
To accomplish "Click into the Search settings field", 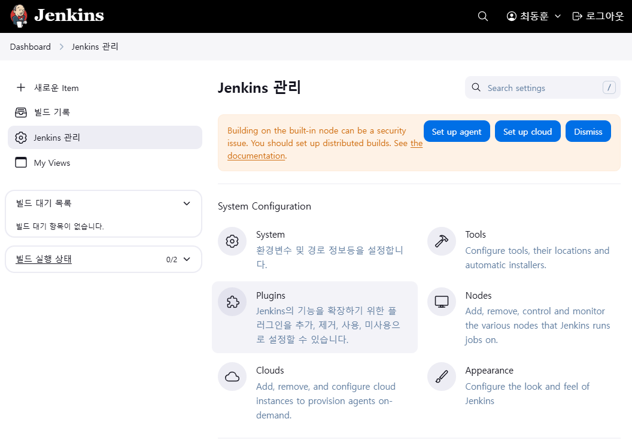I will [542, 87].
